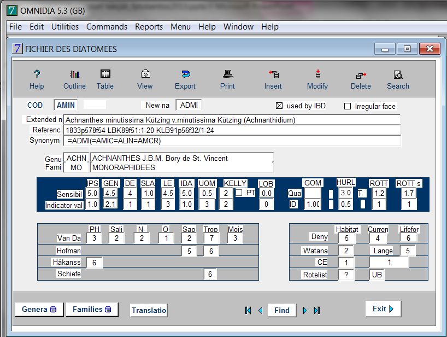Click the Outline chart icon
Viewport: 447px width, 337px height.
pyautogui.click(x=75, y=74)
